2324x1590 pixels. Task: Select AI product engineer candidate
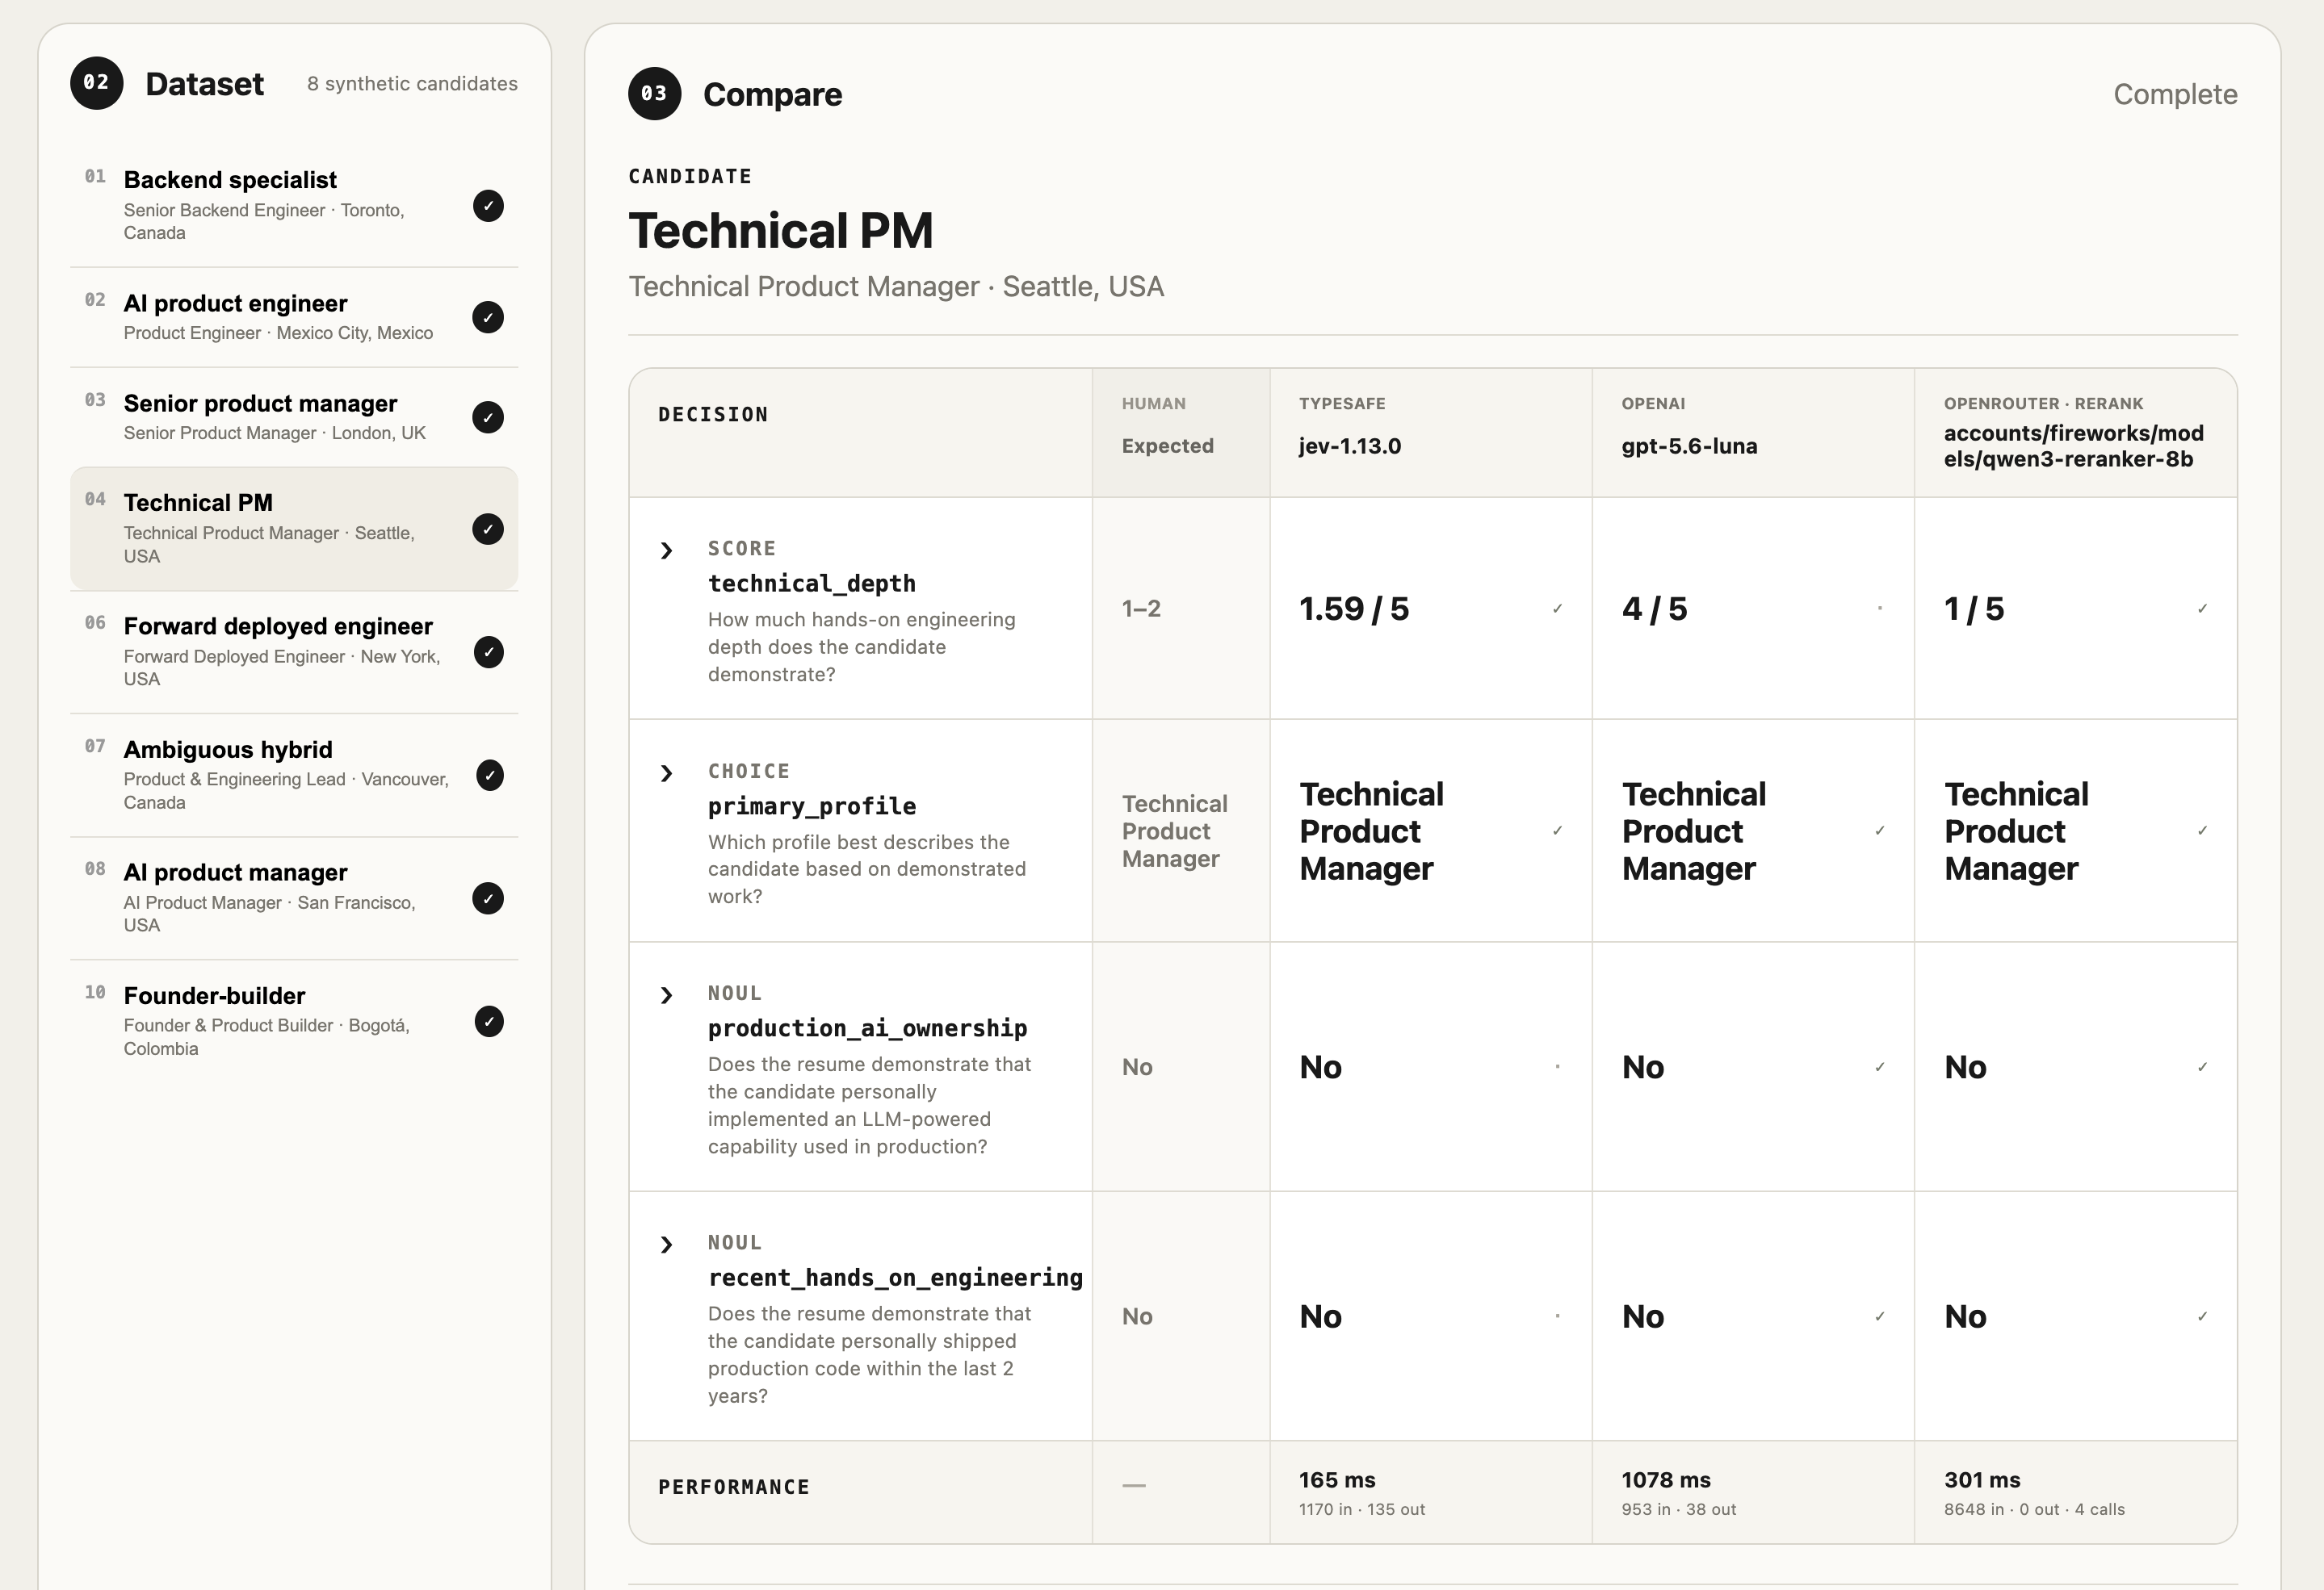(x=294, y=317)
